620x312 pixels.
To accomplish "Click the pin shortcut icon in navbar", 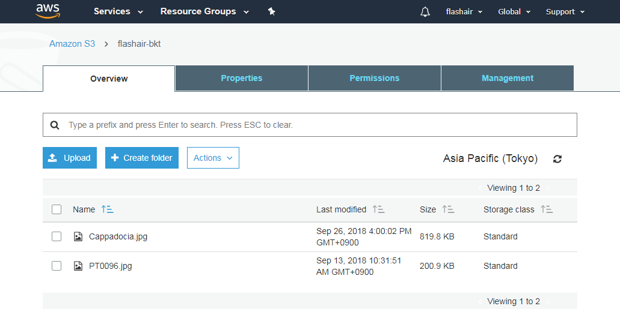I will [x=271, y=11].
